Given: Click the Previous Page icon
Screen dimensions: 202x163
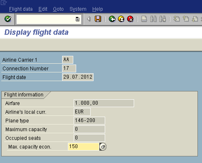Looking at the screenshot, I should tap(186, 19).
